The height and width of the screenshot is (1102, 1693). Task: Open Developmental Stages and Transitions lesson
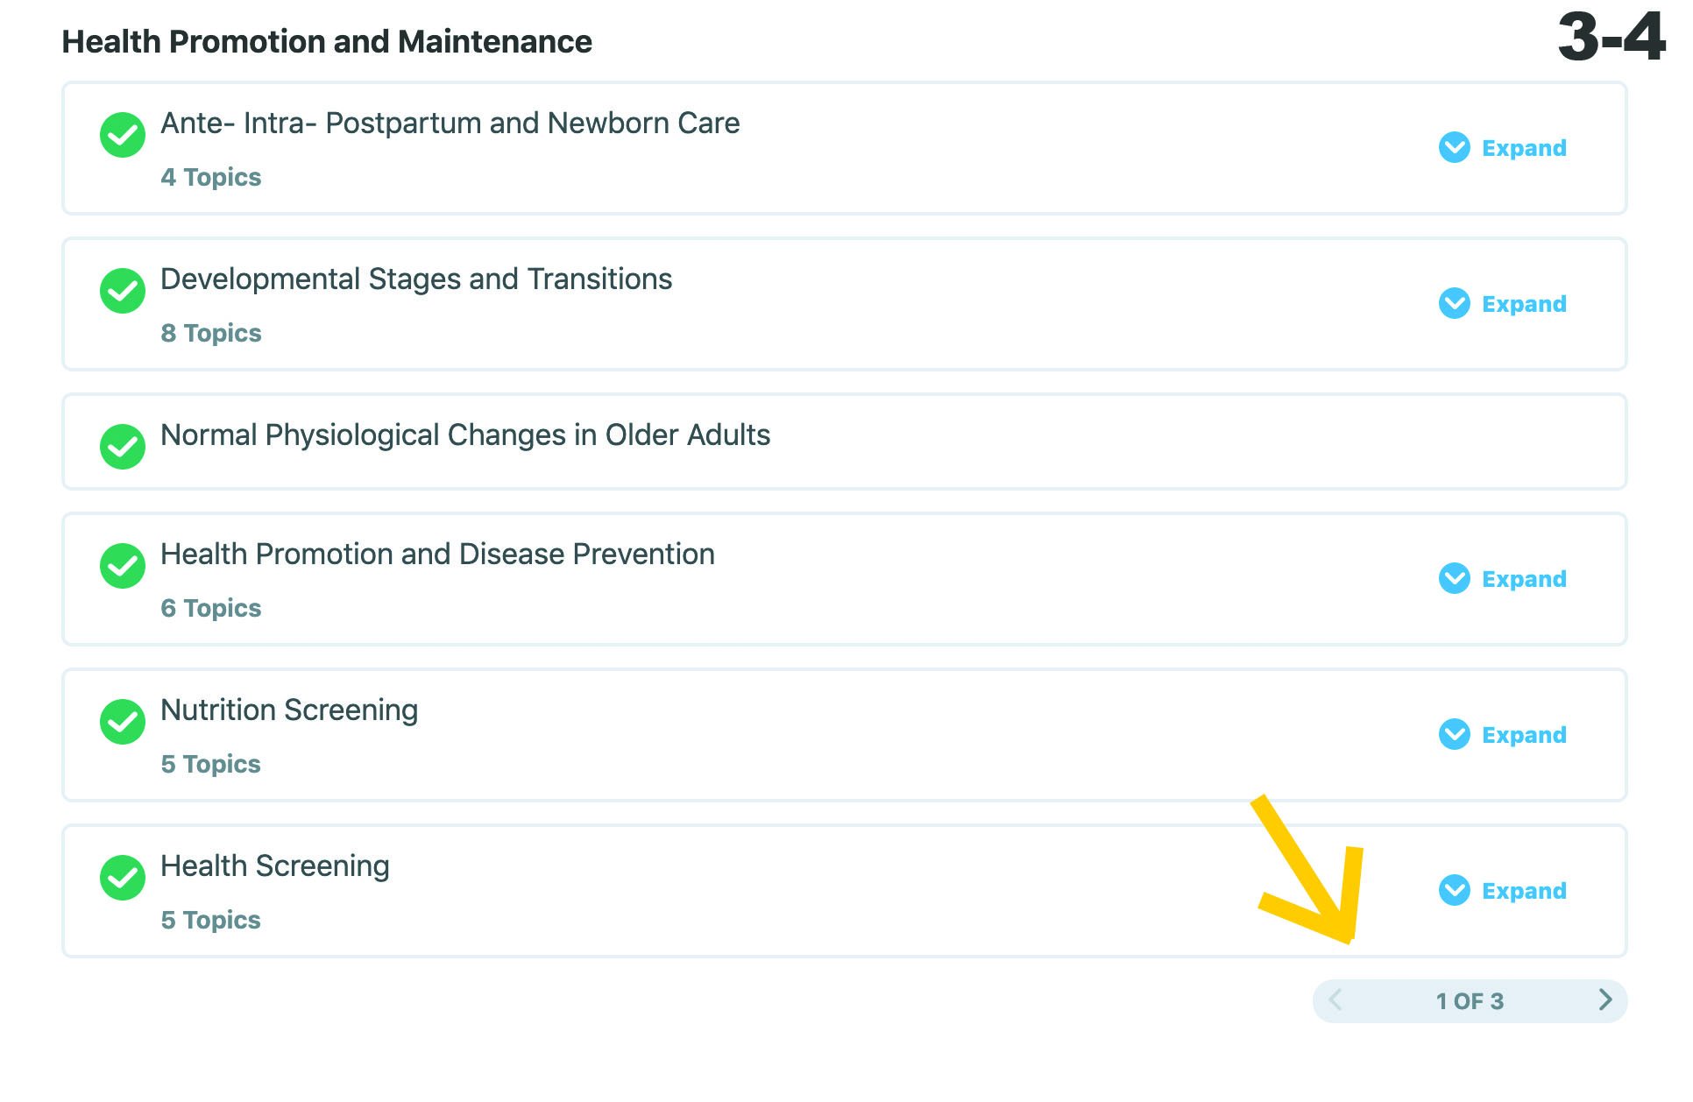click(x=416, y=279)
